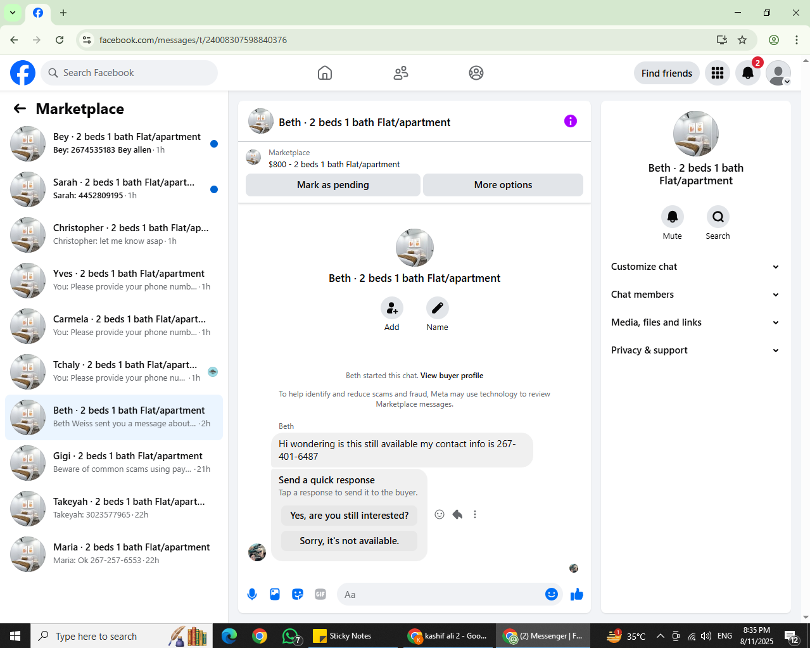Open Carmela conversation in list
Image resolution: width=810 pixels, height=648 pixels.
pos(114,326)
